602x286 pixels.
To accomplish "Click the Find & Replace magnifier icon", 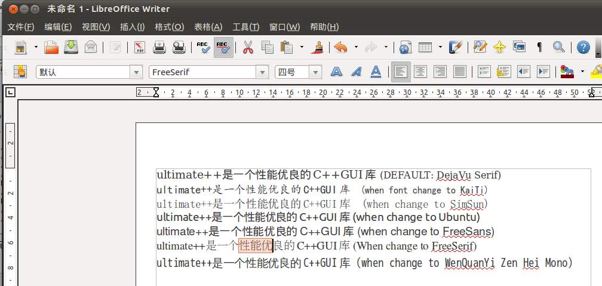I will (x=558, y=47).
